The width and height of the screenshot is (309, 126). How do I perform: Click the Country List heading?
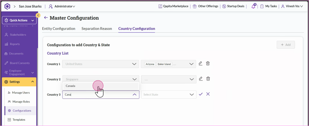point(58,53)
